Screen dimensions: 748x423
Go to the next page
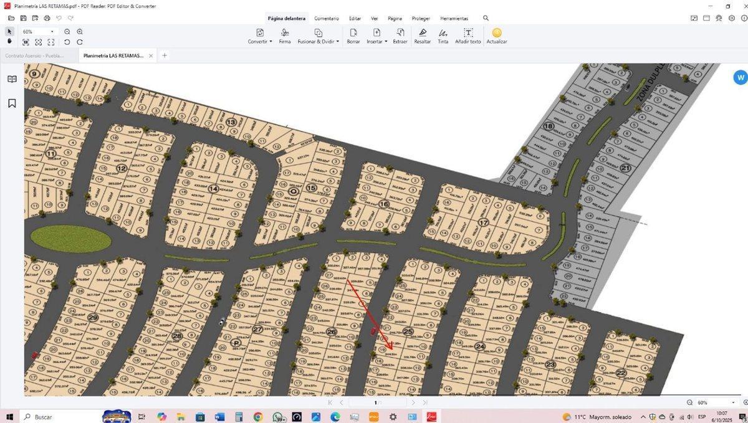coord(413,403)
